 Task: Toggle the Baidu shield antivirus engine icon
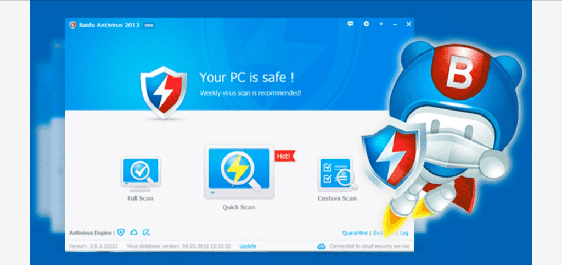click(x=121, y=233)
